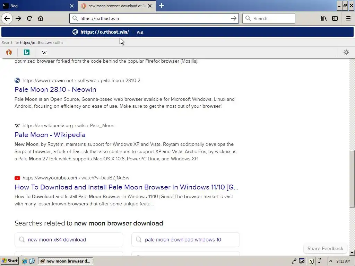Open a new tab with plus button
The height and width of the screenshot is (266, 355).
[162, 6]
